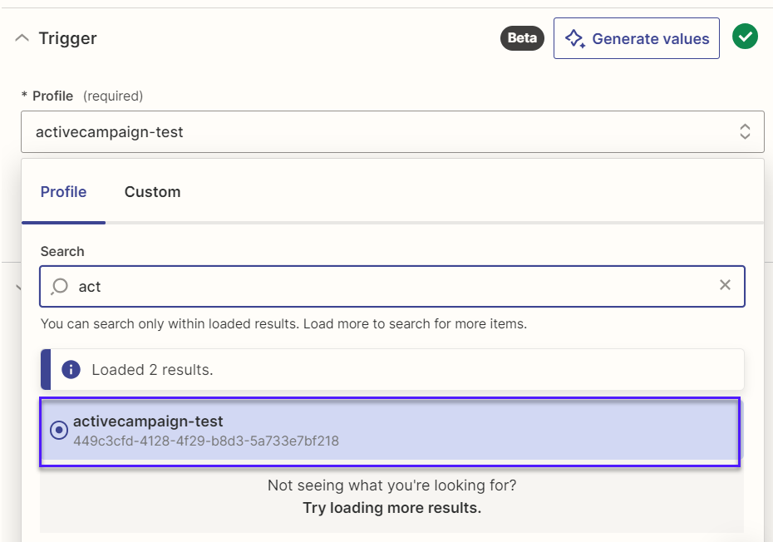The height and width of the screenshot is (542, 773).
Task: Click 'Try loading more results.' link
Action: pyautogui.click(x=392, y=508)
